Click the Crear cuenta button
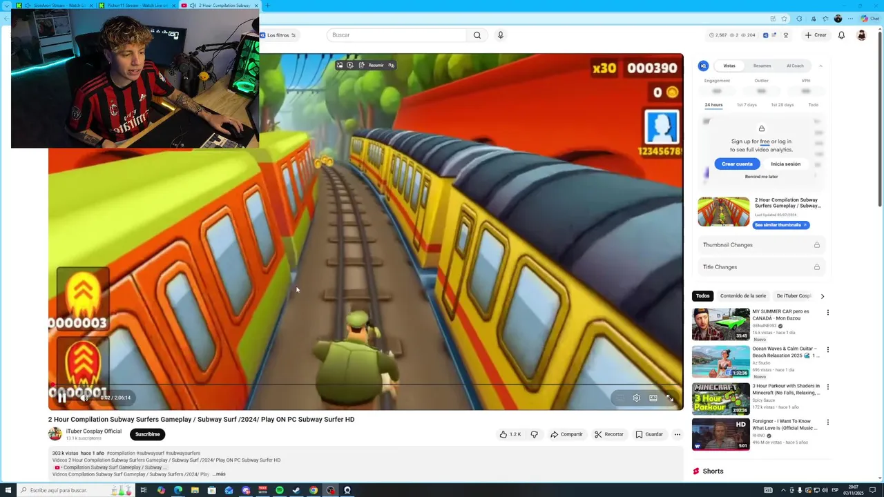Screen dimensions: 884x497 (737, 164)
